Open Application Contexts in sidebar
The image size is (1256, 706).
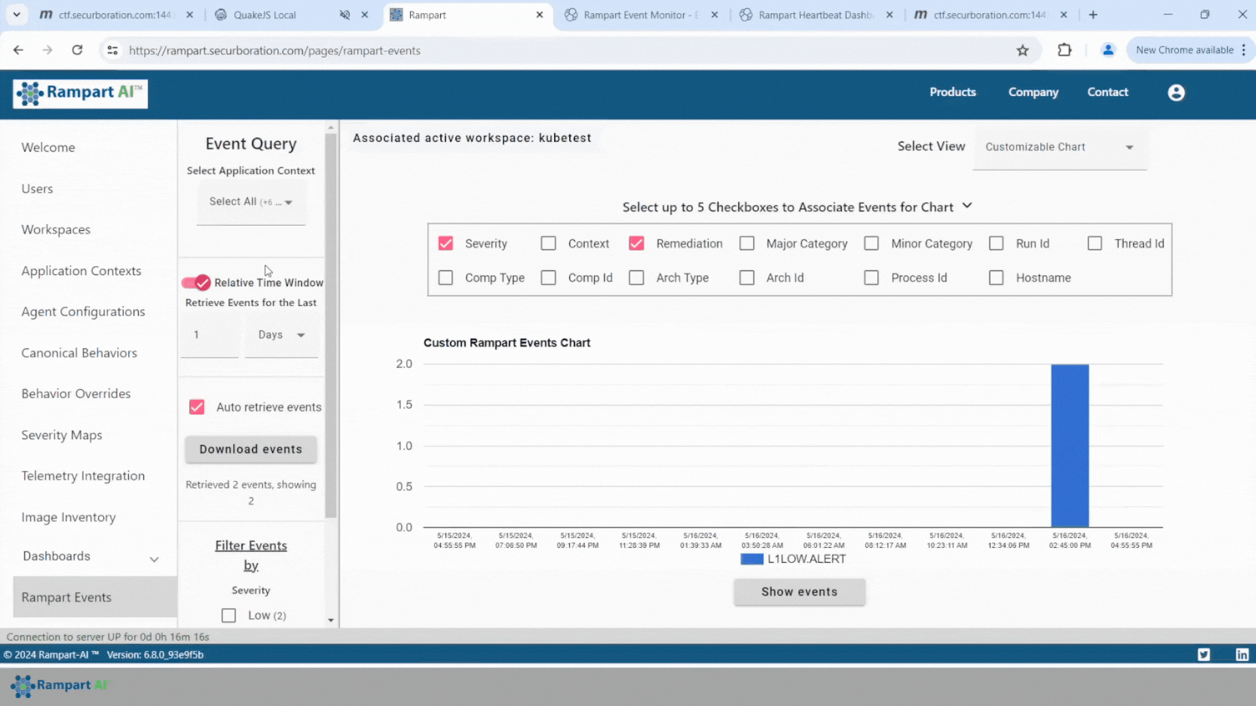(x=81, y=271)
